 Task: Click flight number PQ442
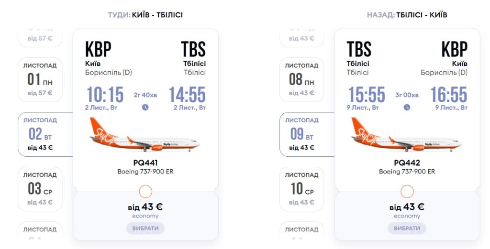click(407, 163)
